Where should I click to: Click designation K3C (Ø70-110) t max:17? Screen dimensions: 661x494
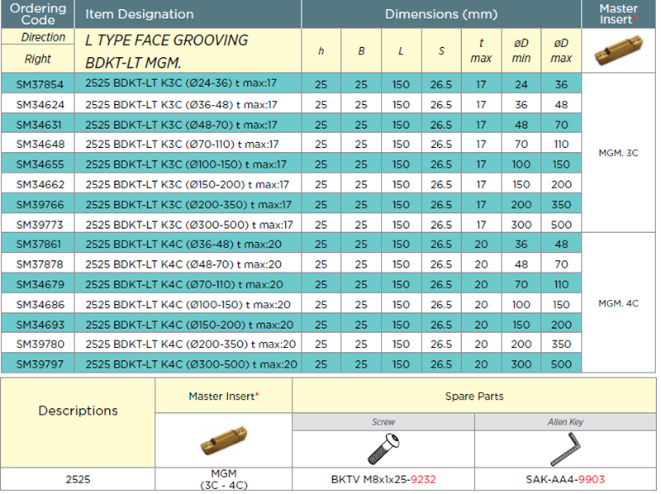coord(182,145)
